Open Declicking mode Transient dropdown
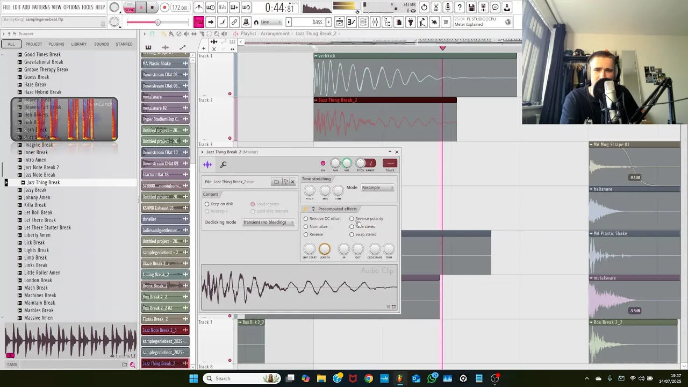This screenshot has height=387, width=688. click(268, 223)
